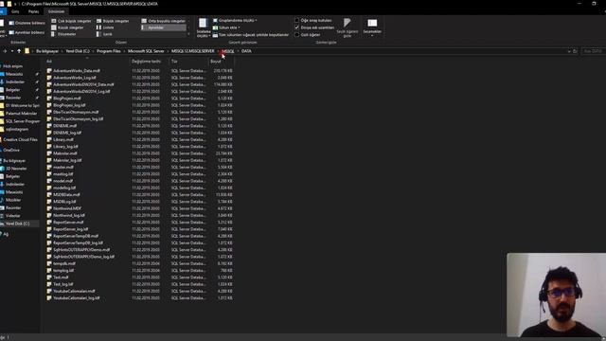606x341 pixels.
Task: Select DENEME.mdf file name
Action: click(65, 126)
